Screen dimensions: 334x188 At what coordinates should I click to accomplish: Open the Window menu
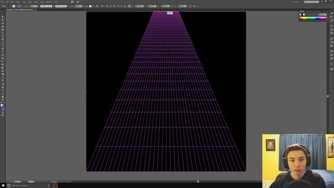pos(49,2)
